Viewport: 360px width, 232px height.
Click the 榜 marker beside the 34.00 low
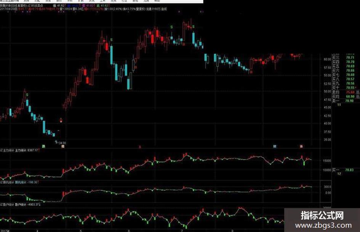(x=63, y=146)
